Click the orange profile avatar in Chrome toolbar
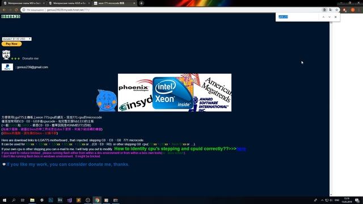363x204 pixels. [x=353, y=10]
